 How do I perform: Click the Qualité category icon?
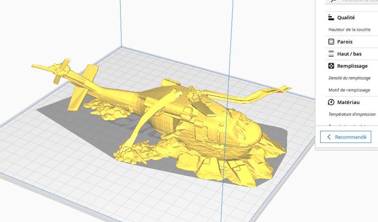click(x=331, y=18)
